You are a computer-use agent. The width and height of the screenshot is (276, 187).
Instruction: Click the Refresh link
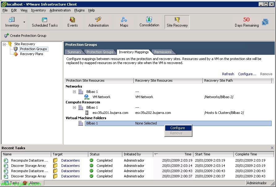pos(228,74)
